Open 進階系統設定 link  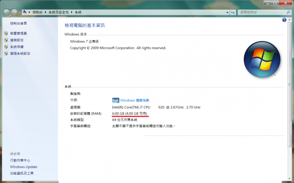click(x=20, y=54)
